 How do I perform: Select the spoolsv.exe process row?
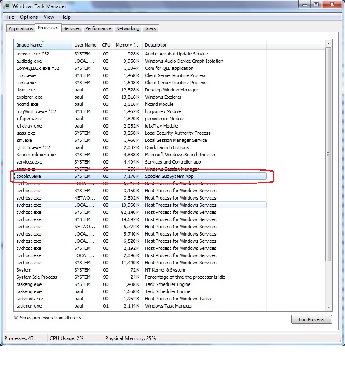tap(28, 176)
